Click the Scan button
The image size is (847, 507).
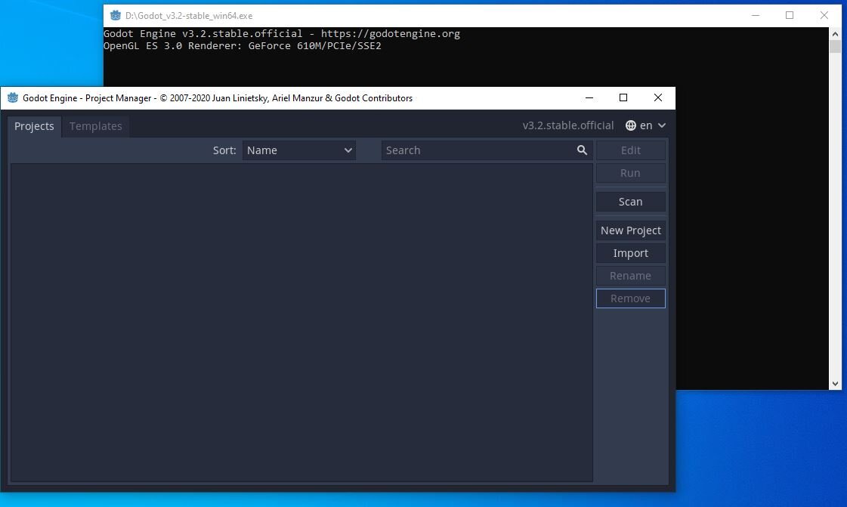pyautogui.click(x=630, y=202)
